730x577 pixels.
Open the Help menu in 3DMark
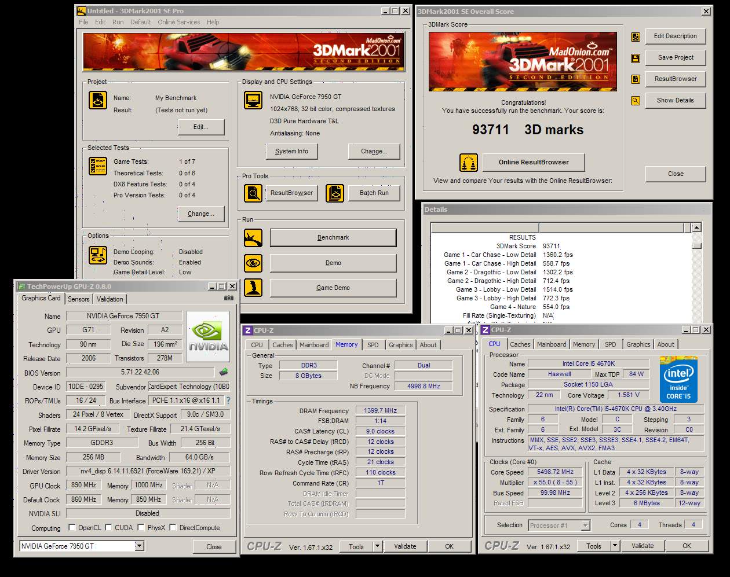(213, 22)
